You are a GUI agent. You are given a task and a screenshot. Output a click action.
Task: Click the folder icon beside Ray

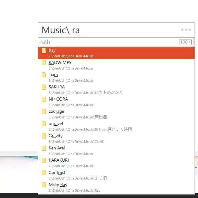click(44, 50)
